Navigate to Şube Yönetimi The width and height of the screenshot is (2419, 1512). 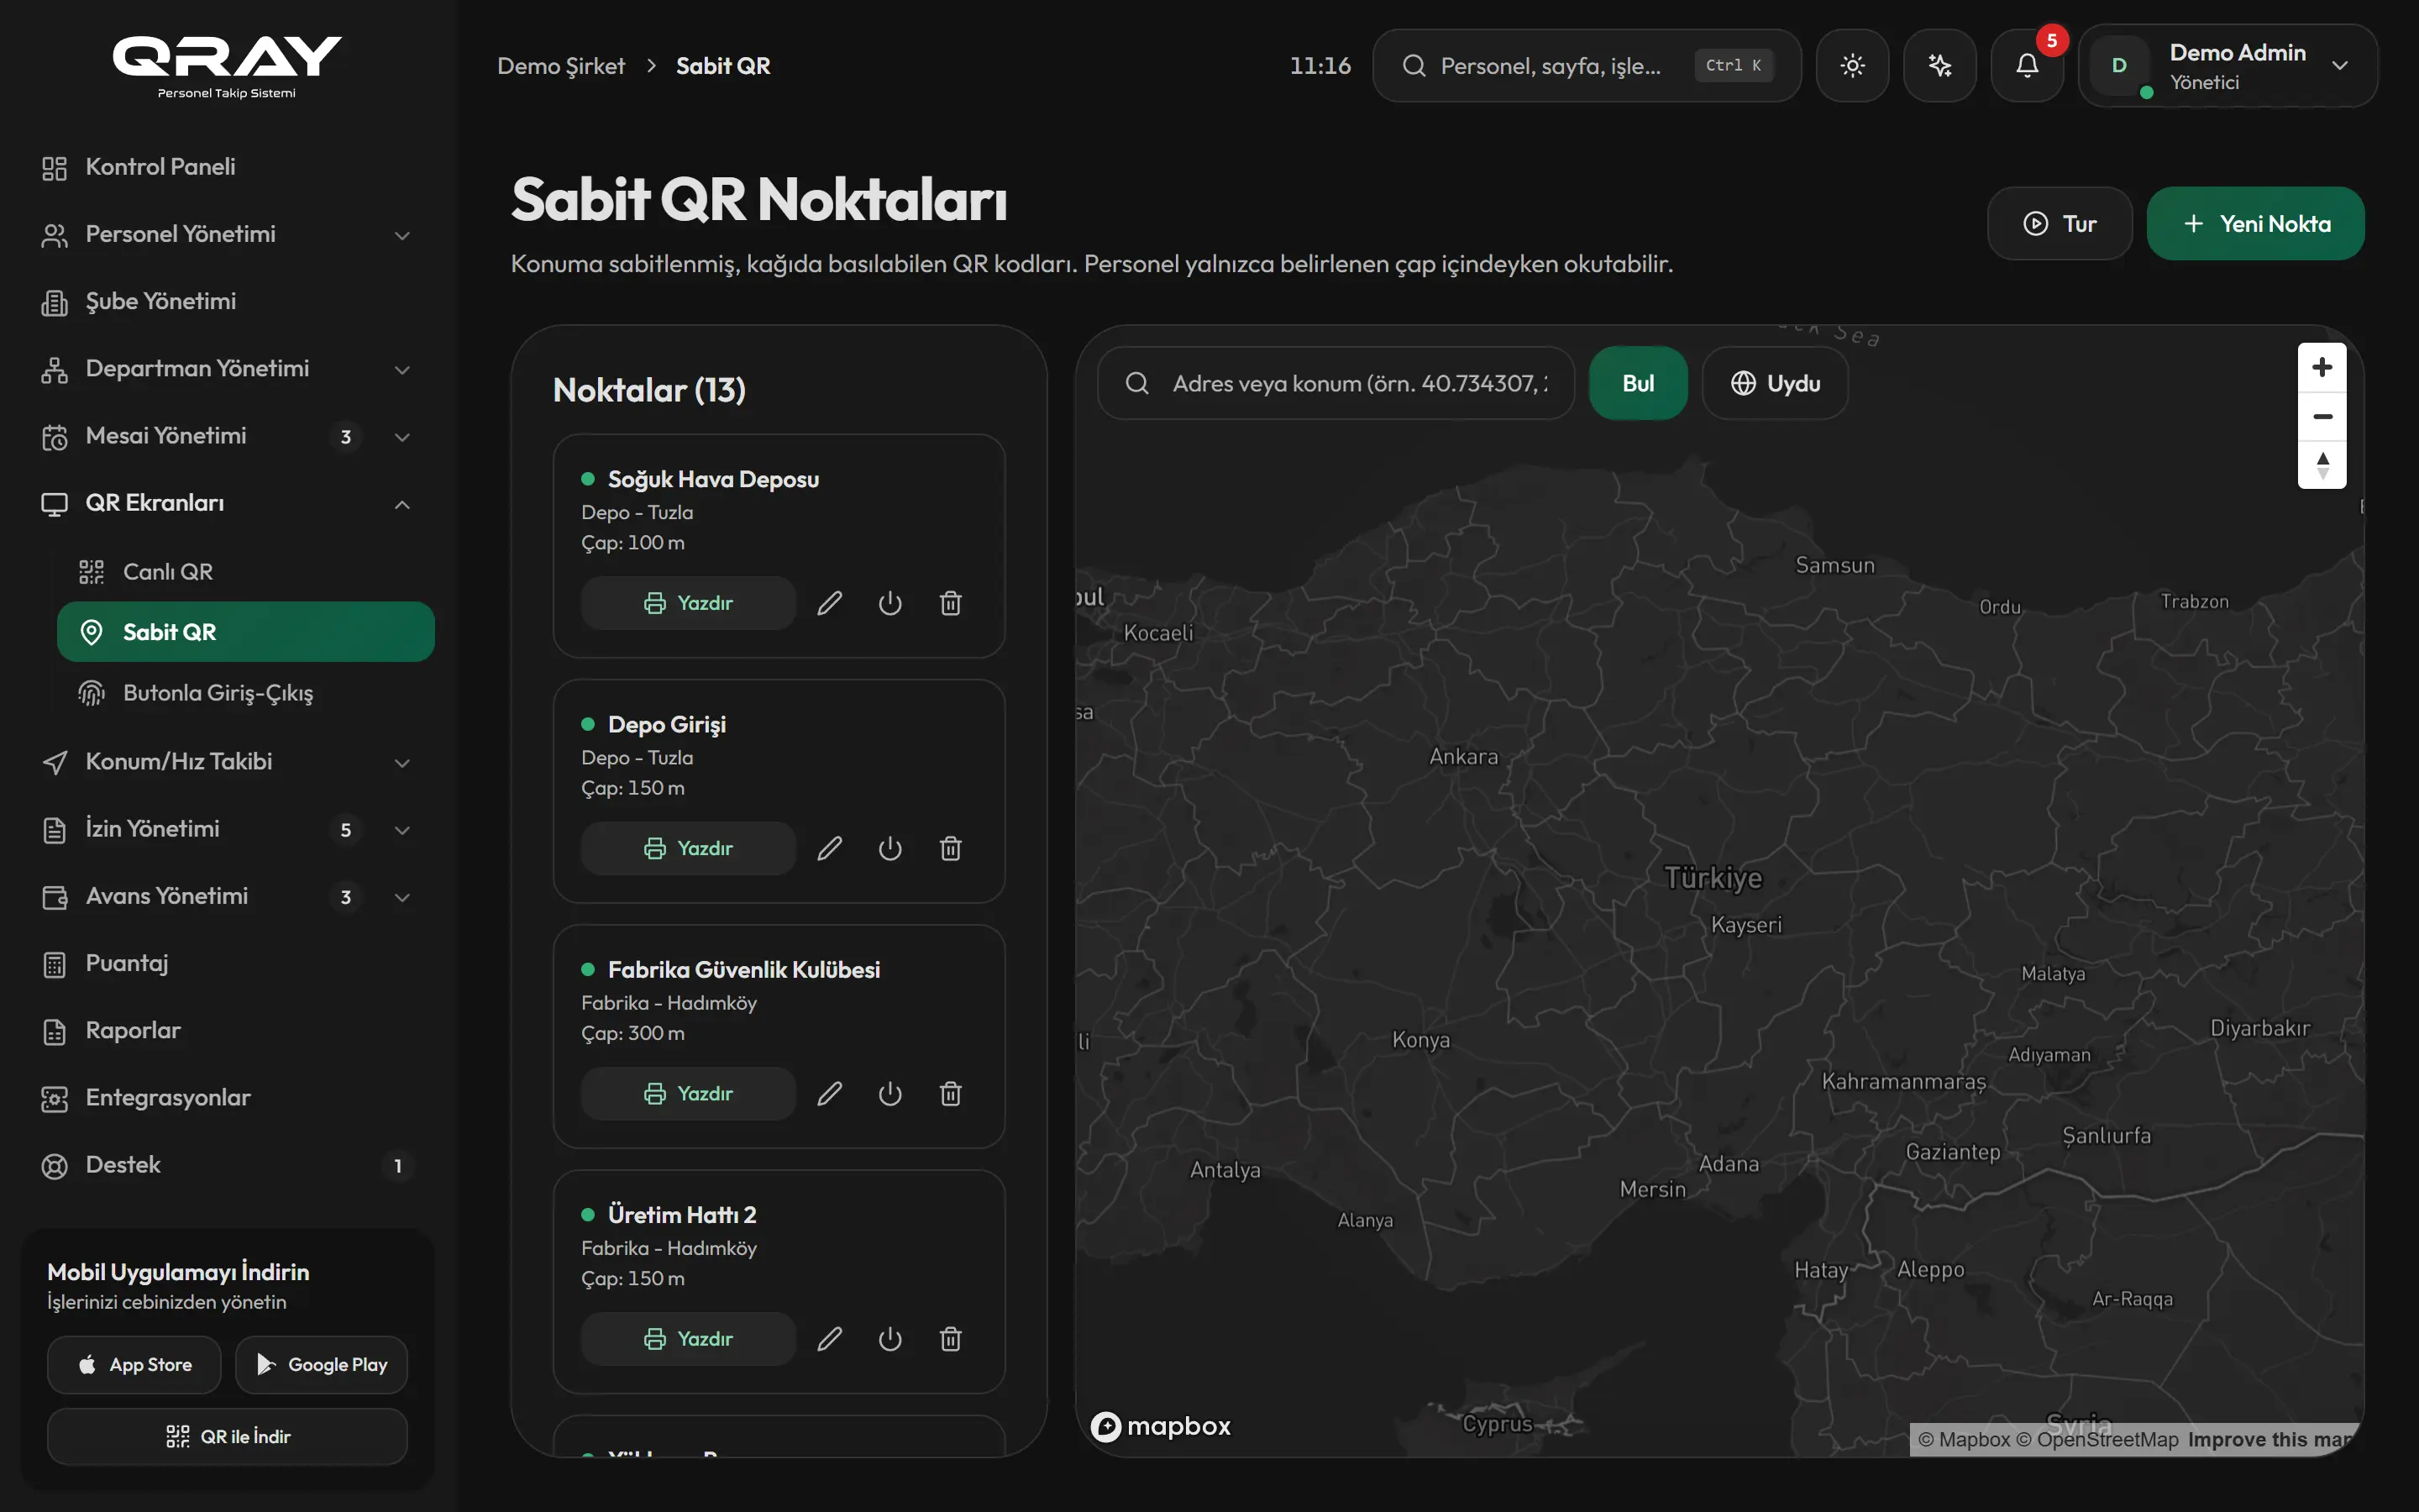tap(227, 302)
